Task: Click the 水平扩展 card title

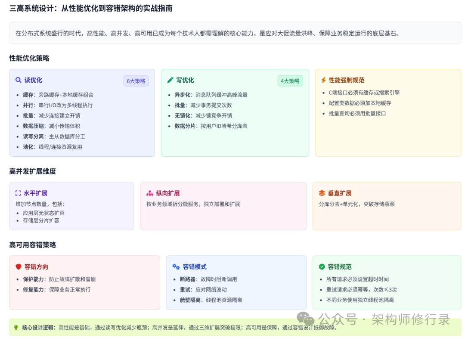Action: 36,193
